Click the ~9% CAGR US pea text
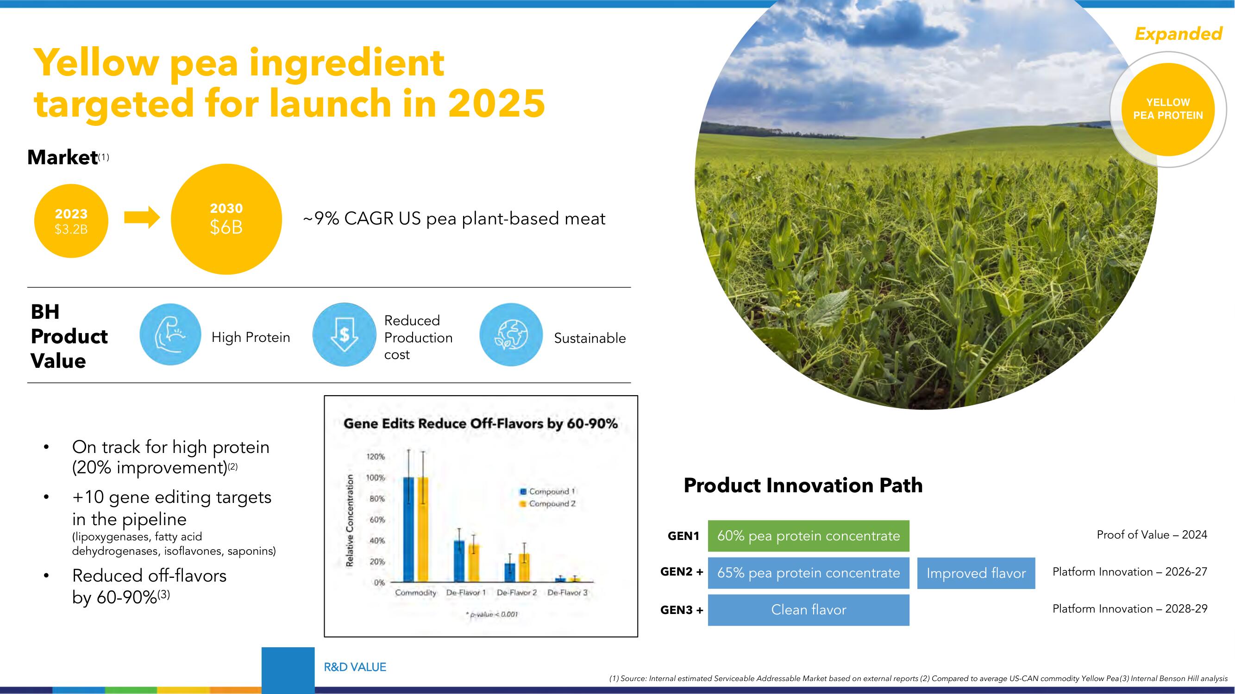Viewport: 1235px width, 694px height. [454, 218]
